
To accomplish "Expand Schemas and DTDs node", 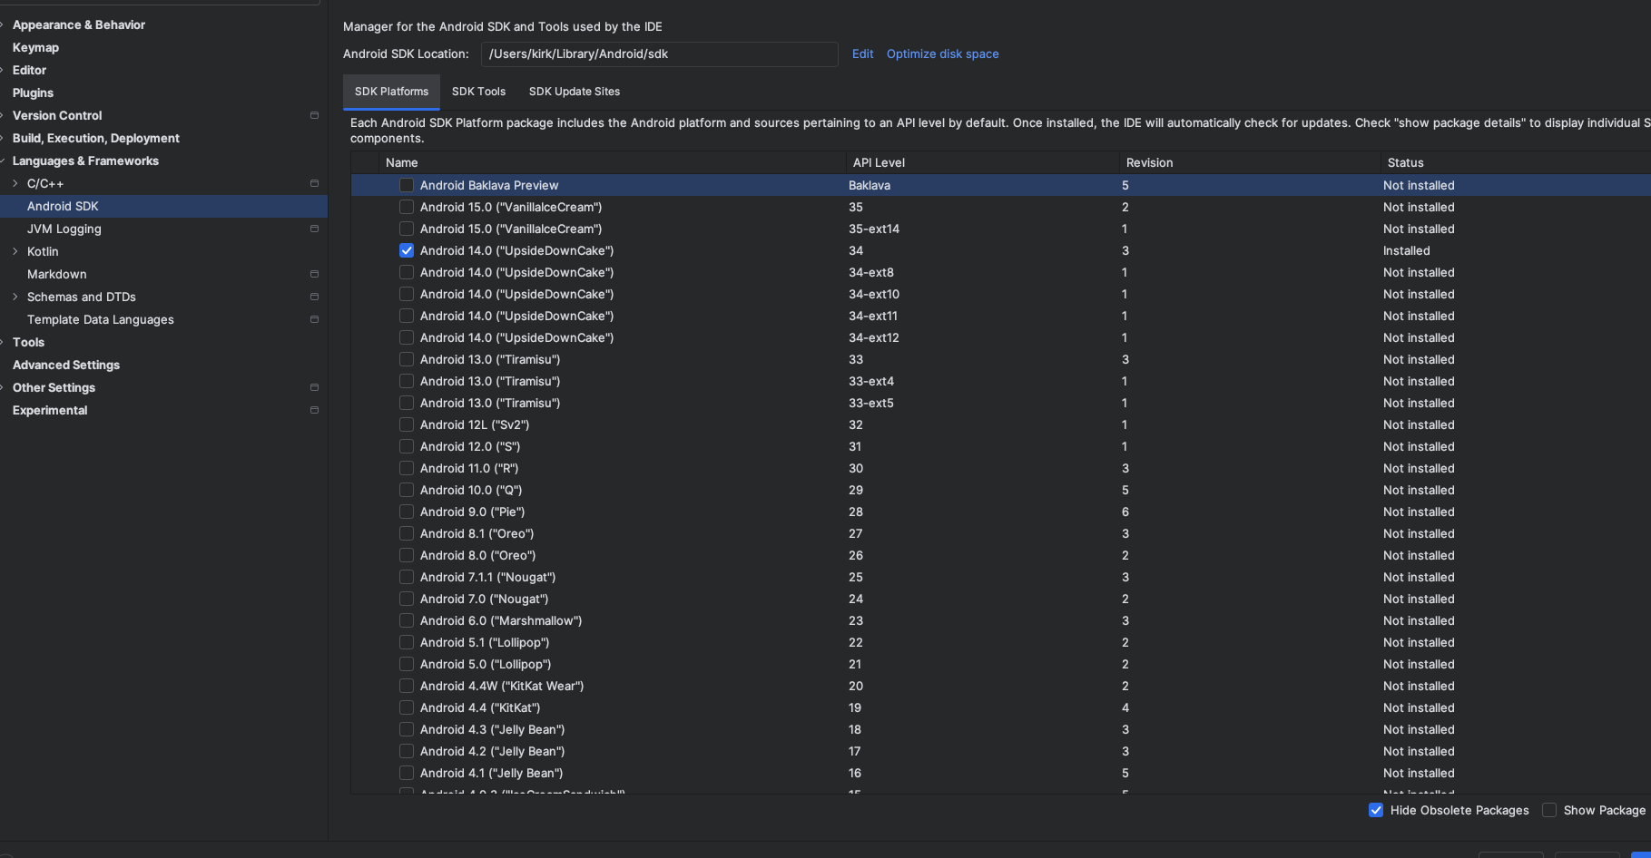I will pyautogui.click(x=15, y=297).
